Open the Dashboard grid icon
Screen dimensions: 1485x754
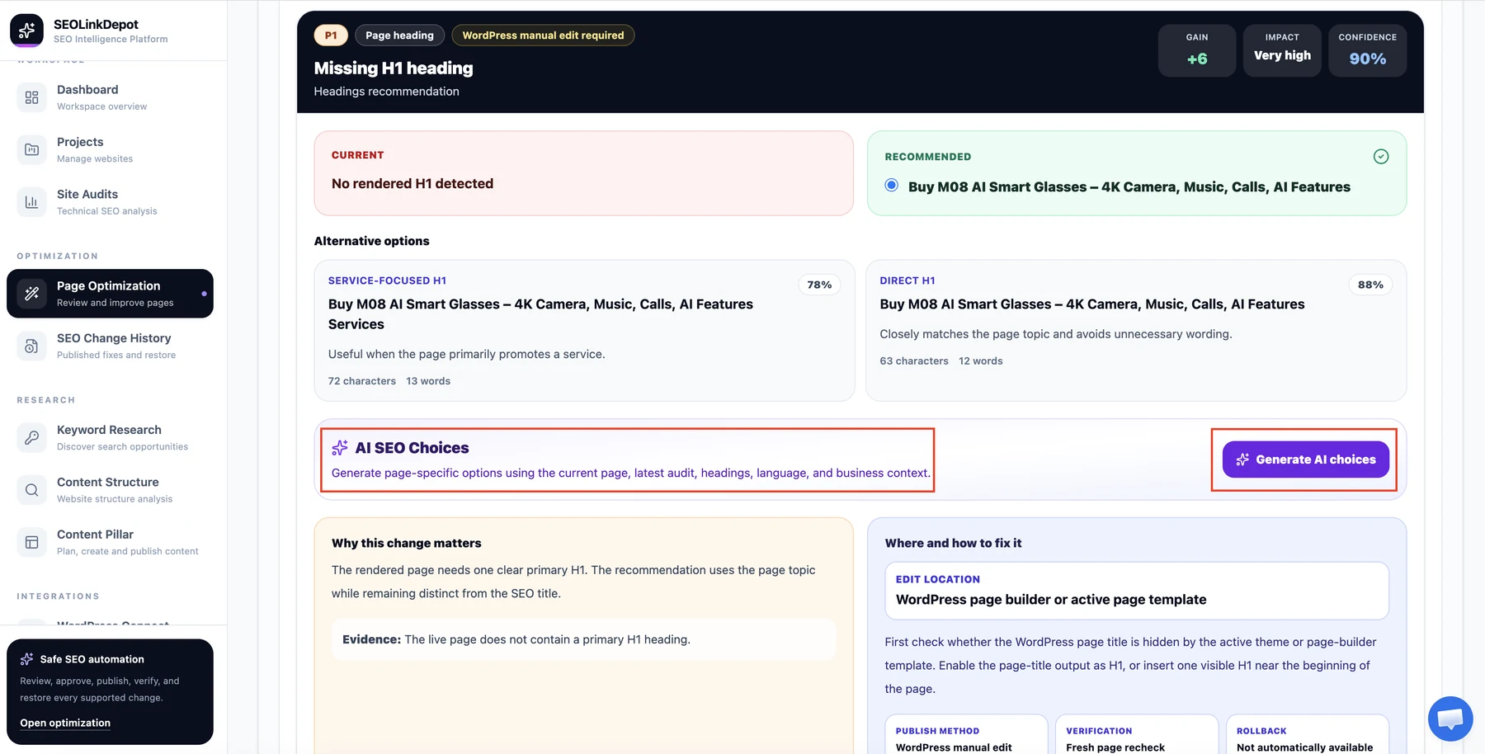click(x=31, y=97)
